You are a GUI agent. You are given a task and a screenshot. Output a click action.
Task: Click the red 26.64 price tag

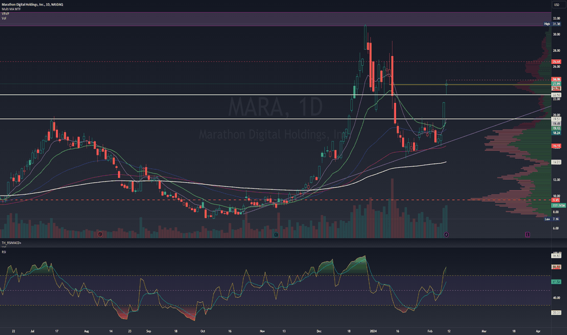556,62
